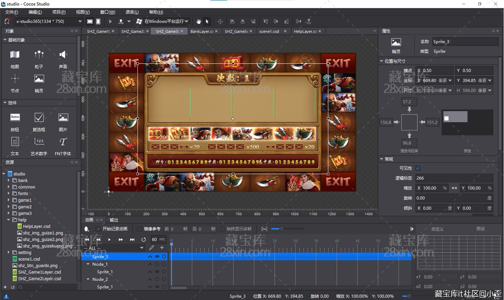Select the FNT字体 font widget
Screen dimensions: 504x300
[x=63, y=142]
